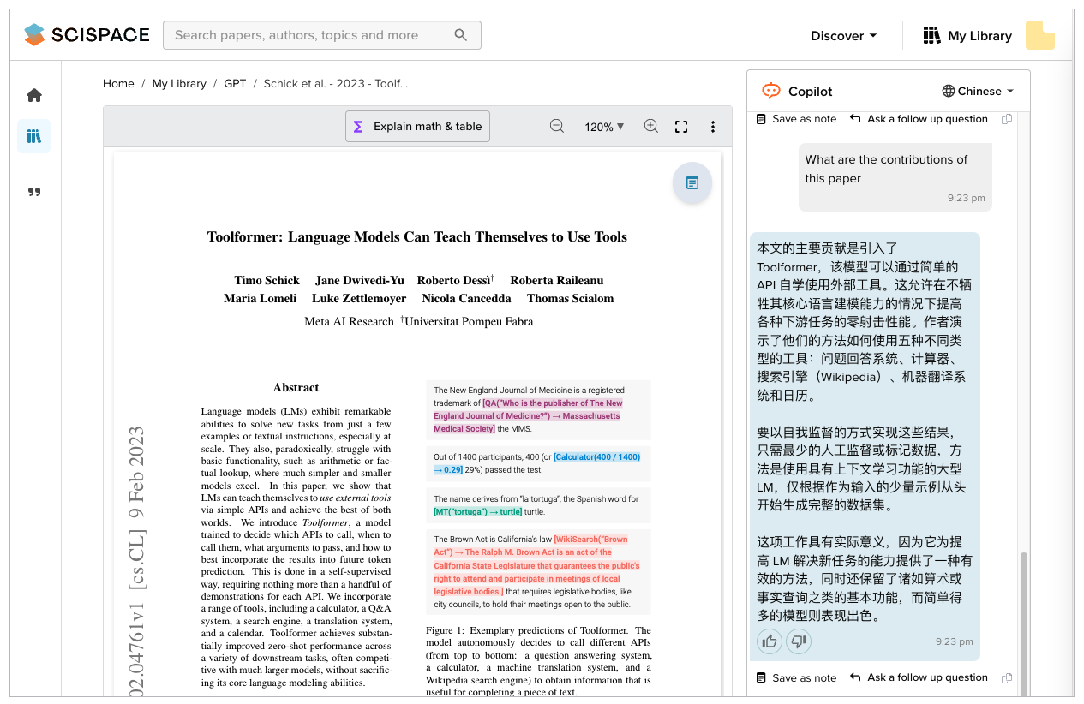This screenshot has width=1084, height=704.
Task: Open the Chinese language dropdown
Action: click(x=978, y=91)
